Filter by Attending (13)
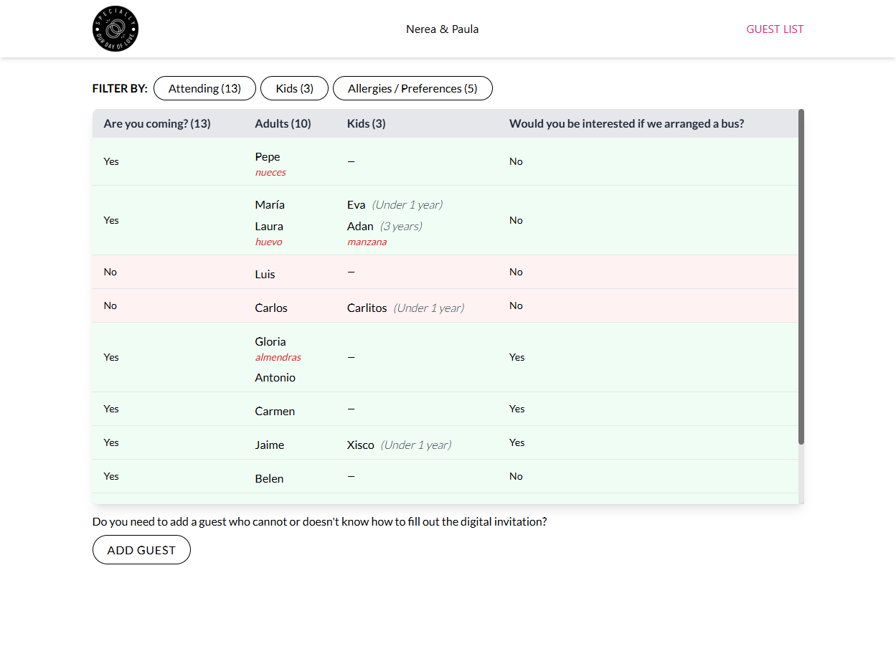The height and width of the screenshot is (659, 896). [204, 88]
